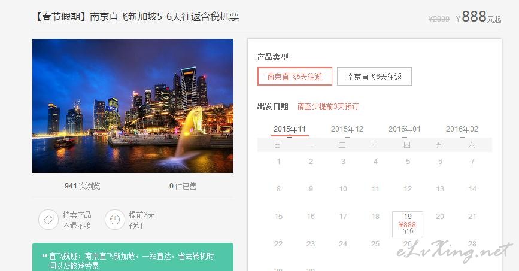This screenshot has height=271, width=519.
Task: Switch to the 2016年02 month tab
Action: tap(462, 129)
